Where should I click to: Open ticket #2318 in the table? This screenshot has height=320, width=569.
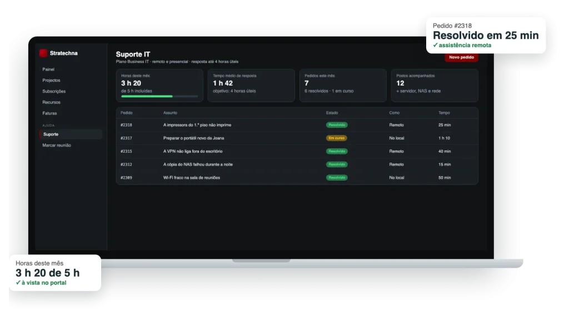pyautogui.click(x=126, y=125)
